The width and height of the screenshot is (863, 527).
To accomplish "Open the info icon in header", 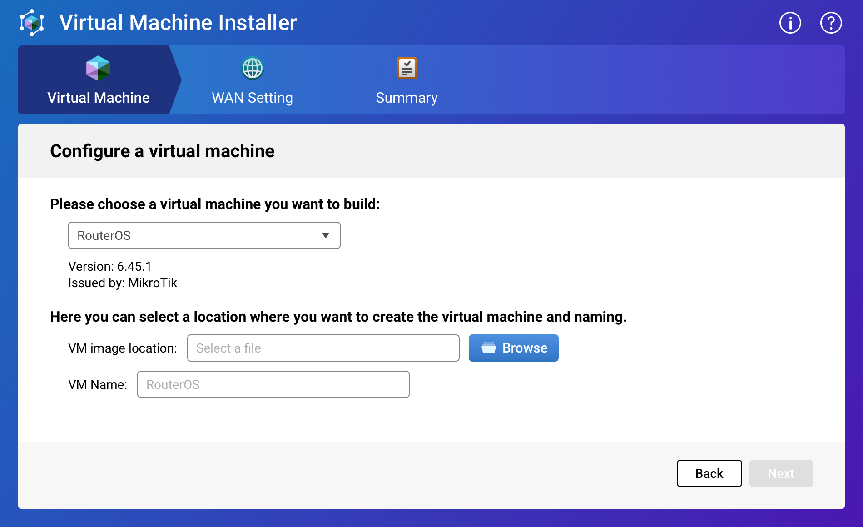I will [790, 23].
